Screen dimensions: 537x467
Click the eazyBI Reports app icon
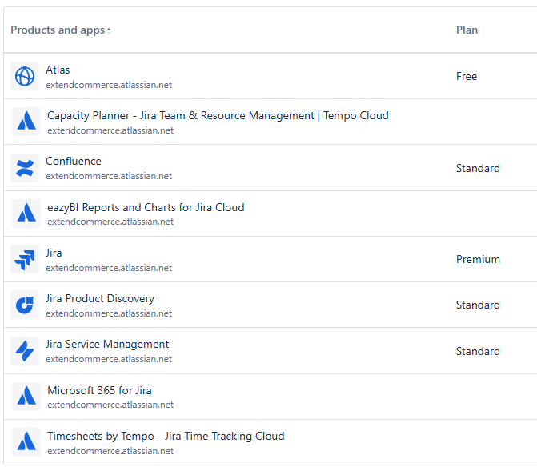[x=26, y=214]
